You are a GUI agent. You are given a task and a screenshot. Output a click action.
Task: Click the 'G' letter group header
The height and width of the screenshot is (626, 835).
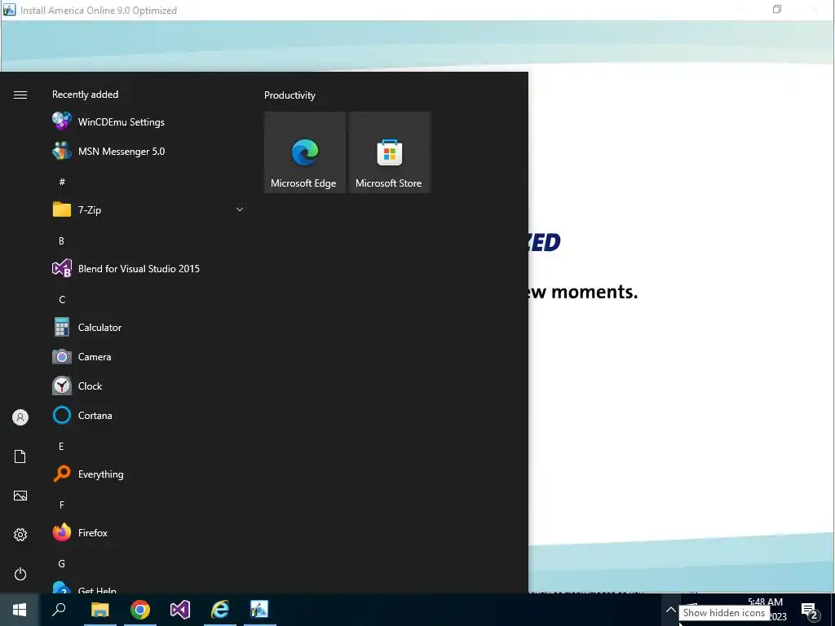pyautogui.click(x=62, y=564)
